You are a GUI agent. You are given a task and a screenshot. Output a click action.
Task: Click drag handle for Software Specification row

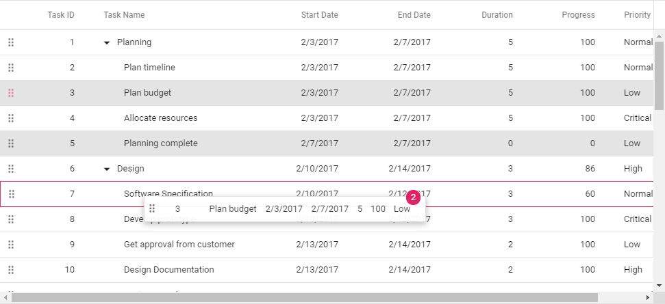point(12,194)
